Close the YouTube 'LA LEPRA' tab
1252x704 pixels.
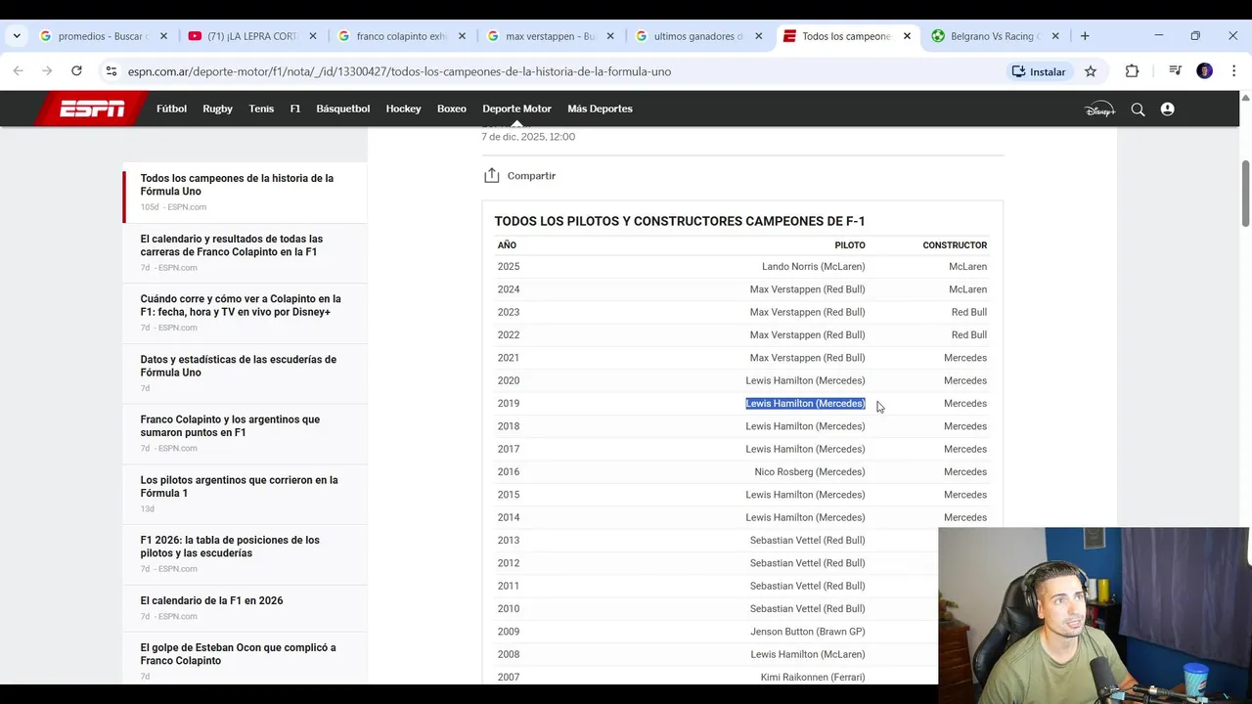[x=313, y=36]
